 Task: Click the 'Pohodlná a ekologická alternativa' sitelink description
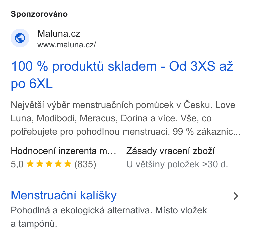(82, 210)
